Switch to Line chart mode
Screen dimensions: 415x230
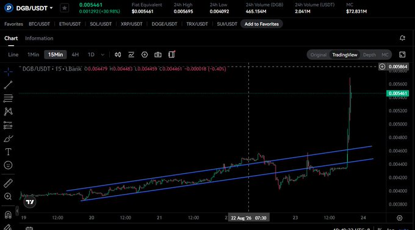13,54
